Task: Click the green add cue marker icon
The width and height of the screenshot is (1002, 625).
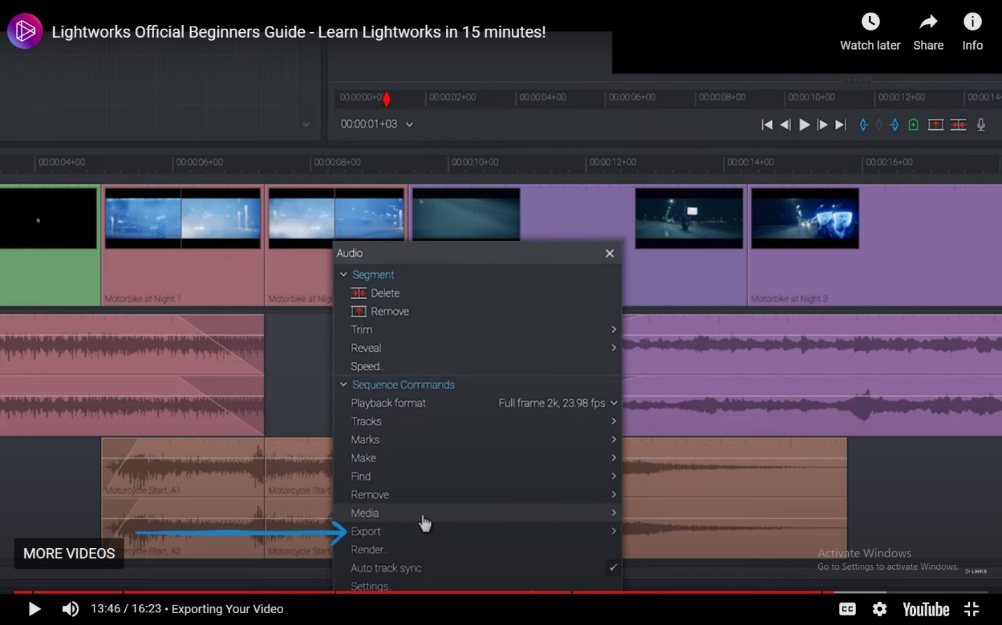Action: click(913, 125)
